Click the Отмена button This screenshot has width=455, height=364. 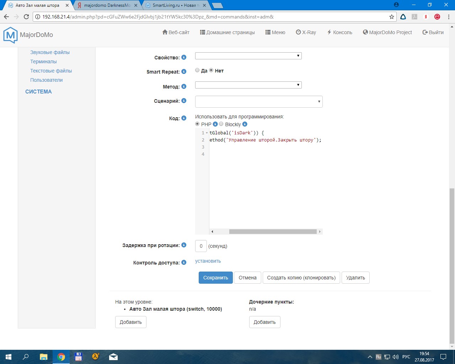click(x=248, y=278)
